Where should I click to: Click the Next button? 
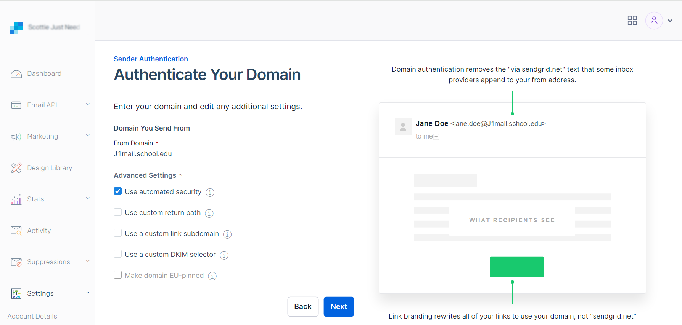338,307
